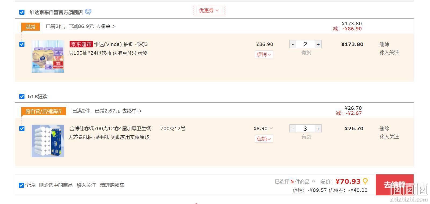
Task: Expand price arrow next to ¥8.90
Action: click(271, 128)
